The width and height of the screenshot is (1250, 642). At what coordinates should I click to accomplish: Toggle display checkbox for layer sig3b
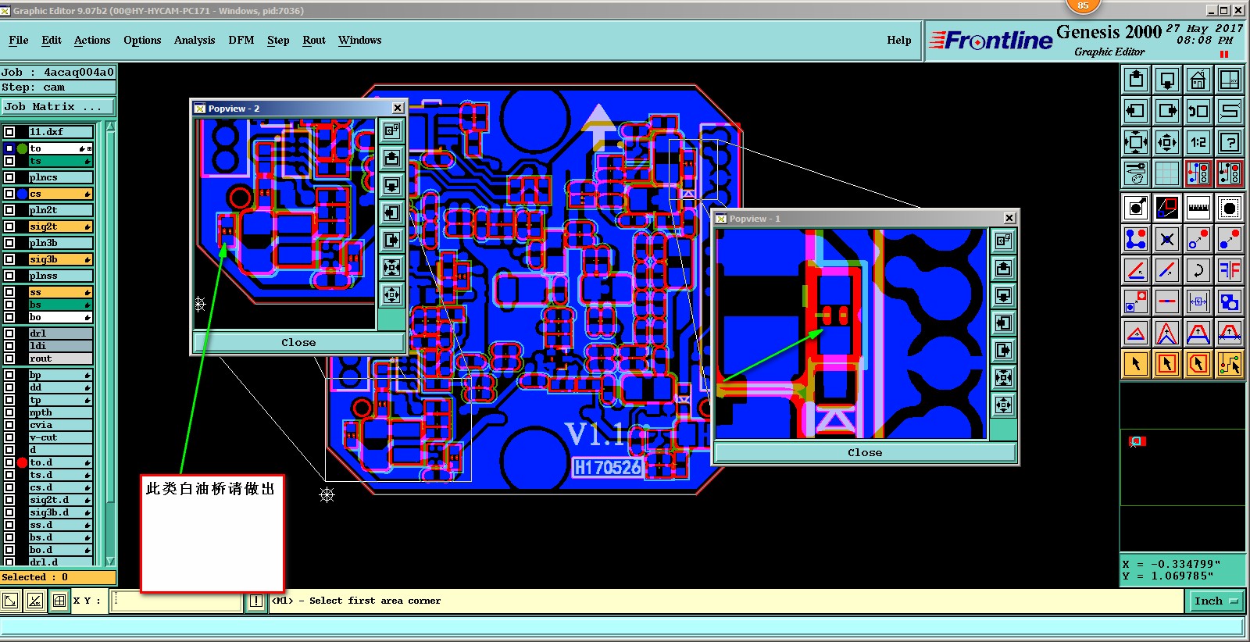[9, 259]
